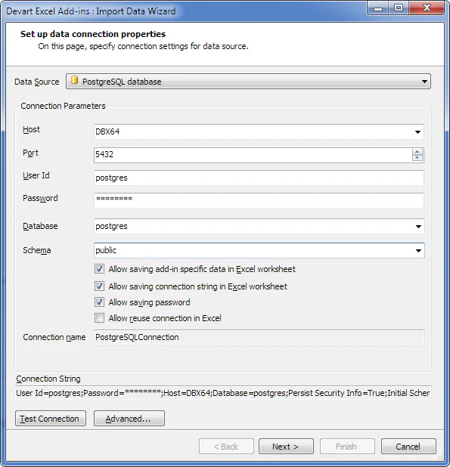Click the Test Connection button

(51, 419)
